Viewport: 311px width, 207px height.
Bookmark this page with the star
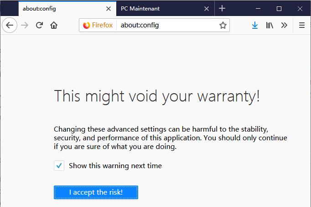point(223,25)
